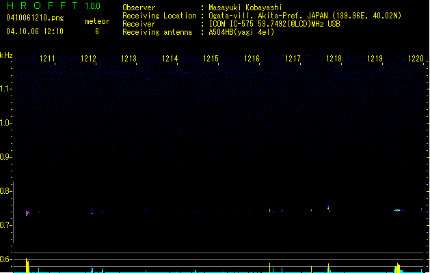Click the meteor echo just before 1218
The height and width of the screenshot is (273, 430).
click(329, 208)
